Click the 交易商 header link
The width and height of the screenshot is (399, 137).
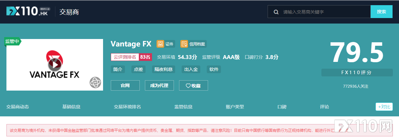click(x=69, y=12)
